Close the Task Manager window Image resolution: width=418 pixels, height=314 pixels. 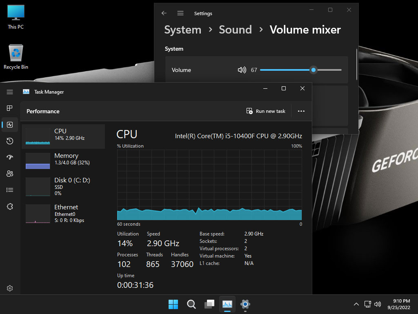click(302, 88)
